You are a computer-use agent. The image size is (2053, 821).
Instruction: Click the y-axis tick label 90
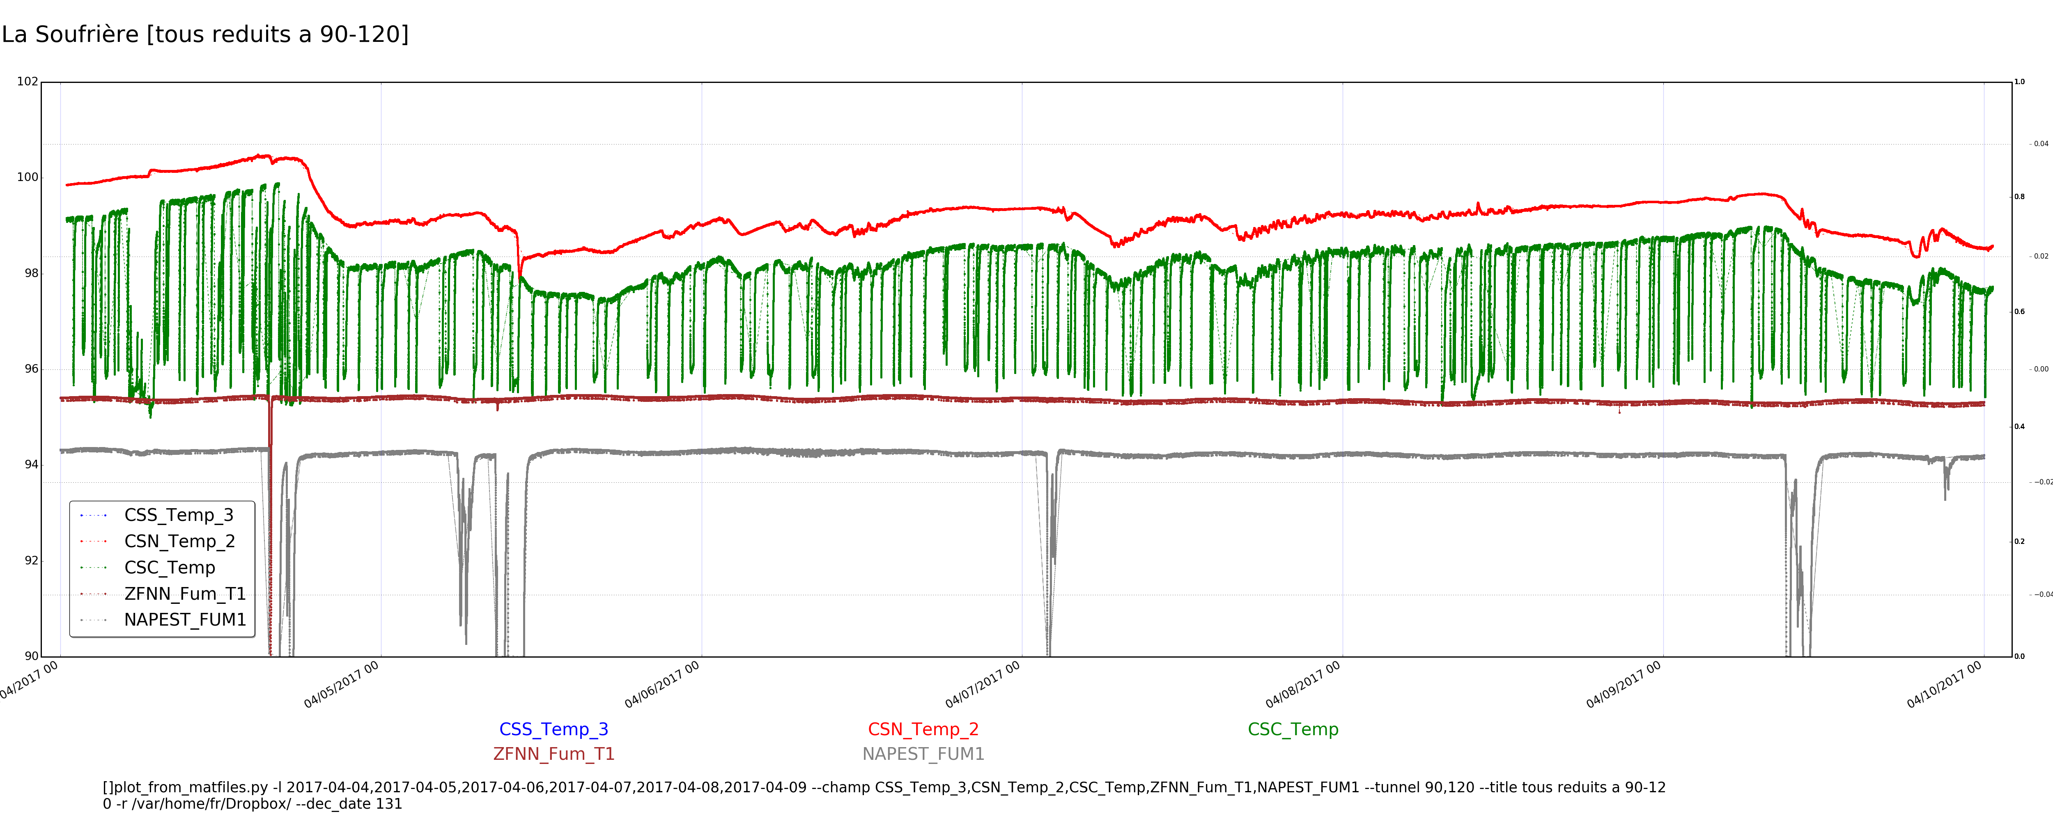31,656
